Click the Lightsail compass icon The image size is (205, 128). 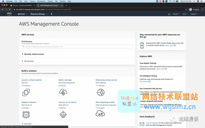pyautogui.click(x=100, y=92)
